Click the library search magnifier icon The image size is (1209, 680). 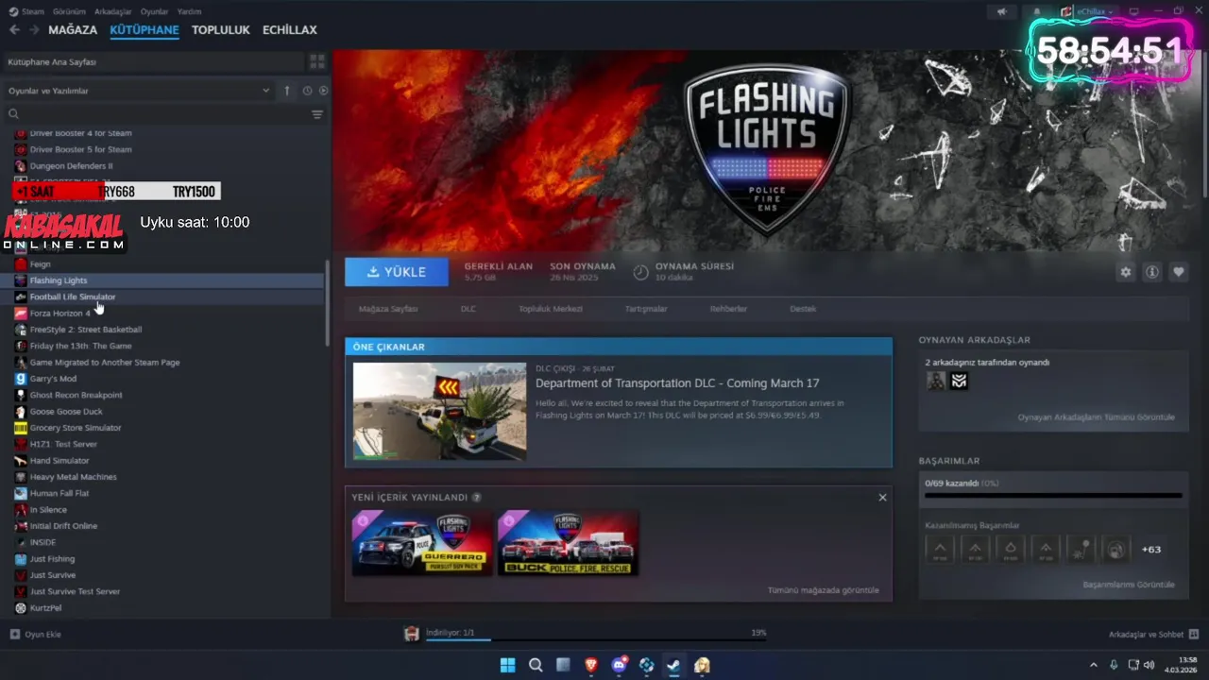(x=13, y=114)
